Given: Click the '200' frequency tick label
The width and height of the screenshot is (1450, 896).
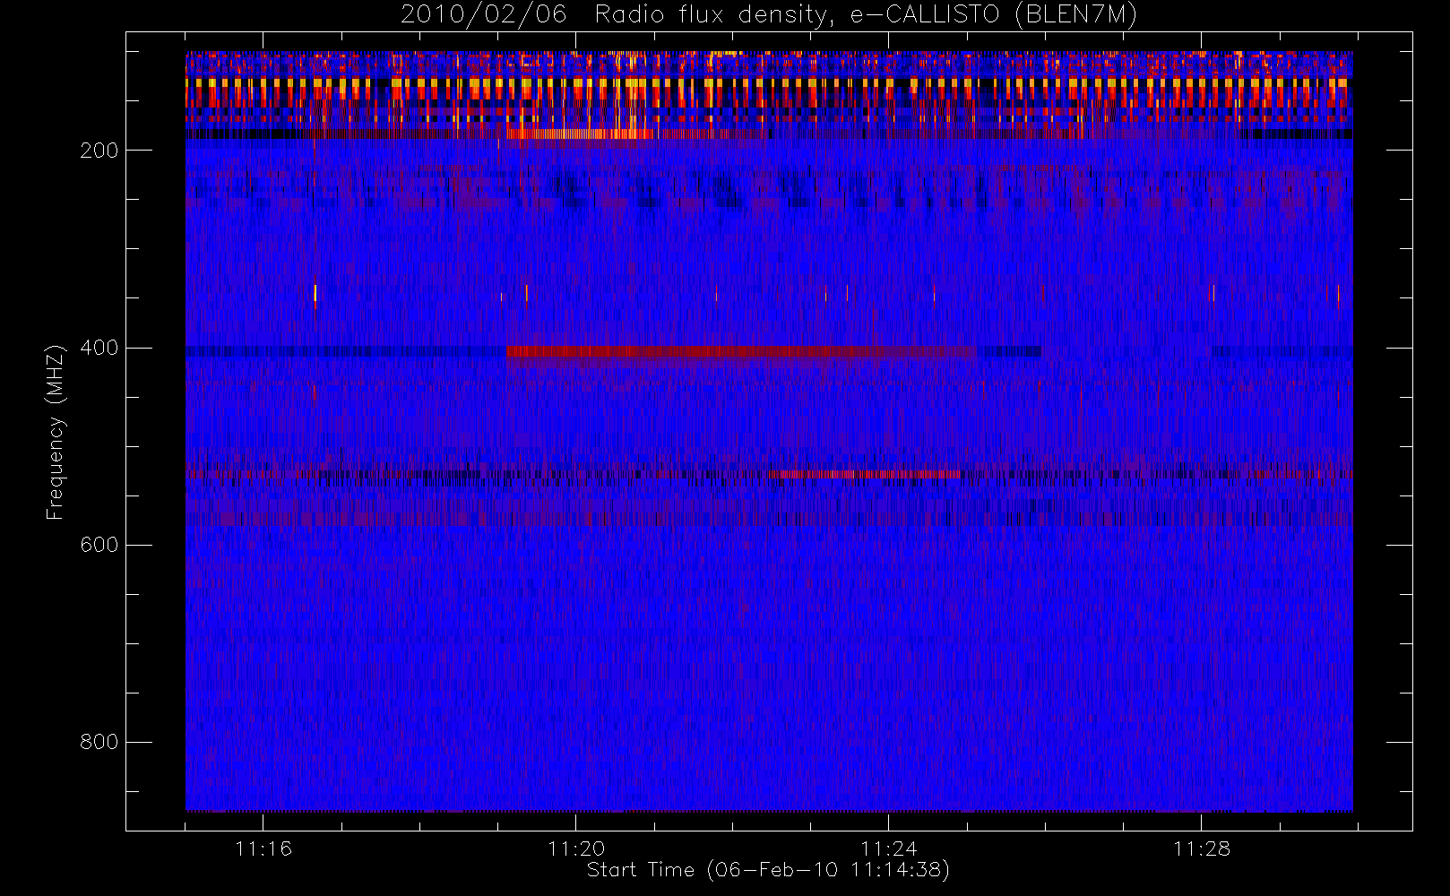Looking at the screenshot, I should 99,151.
